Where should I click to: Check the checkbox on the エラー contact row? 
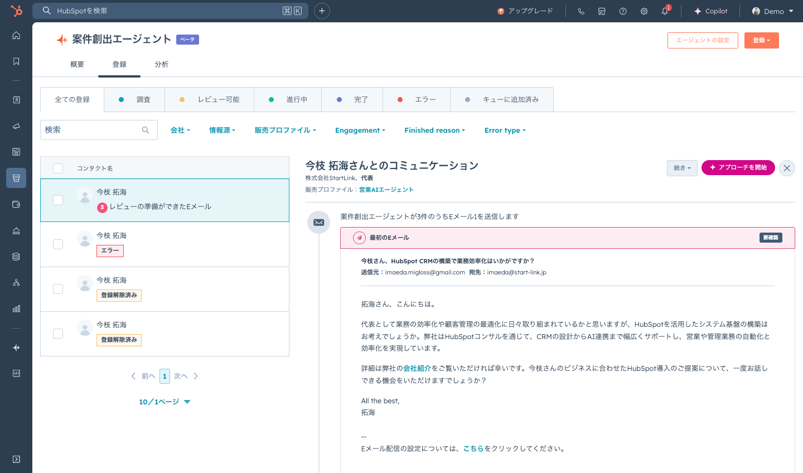pyautogui.click(x=58, y=244)
